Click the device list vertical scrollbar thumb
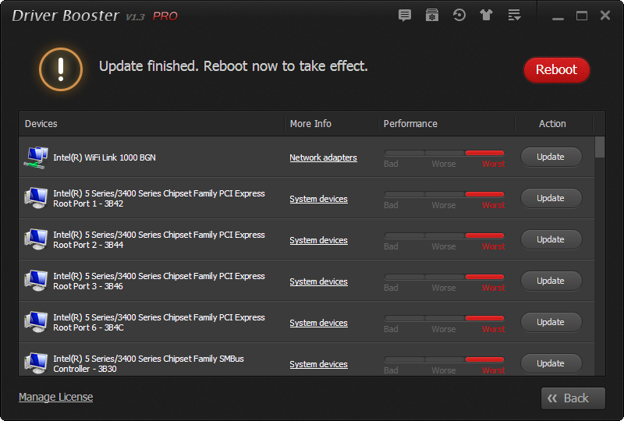 600,148
